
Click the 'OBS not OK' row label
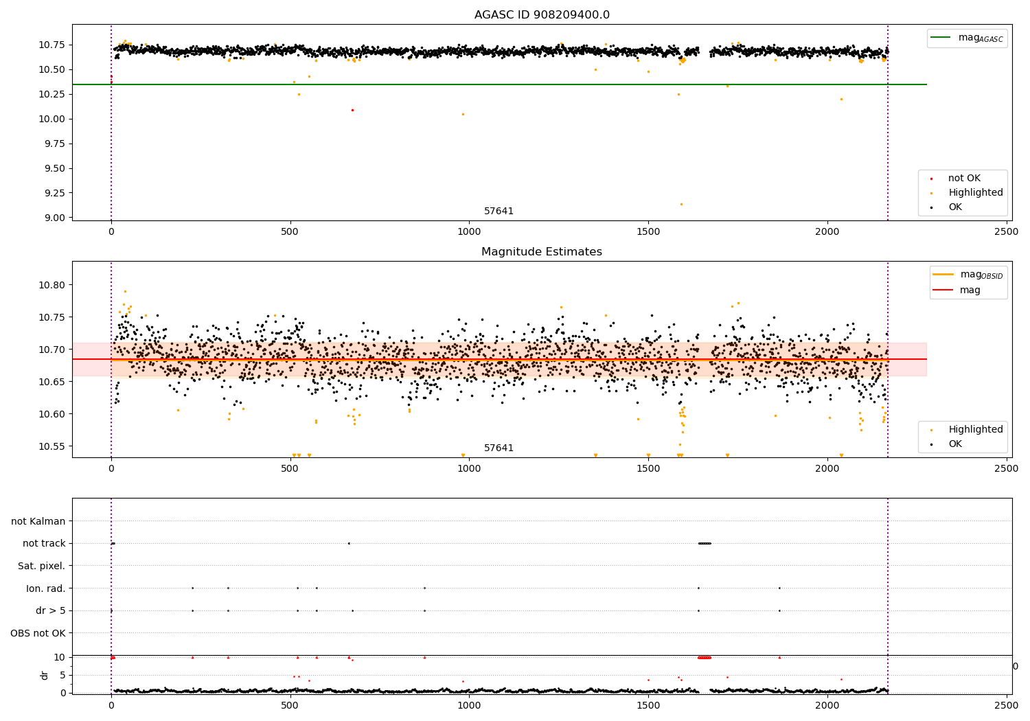point(38,633)
